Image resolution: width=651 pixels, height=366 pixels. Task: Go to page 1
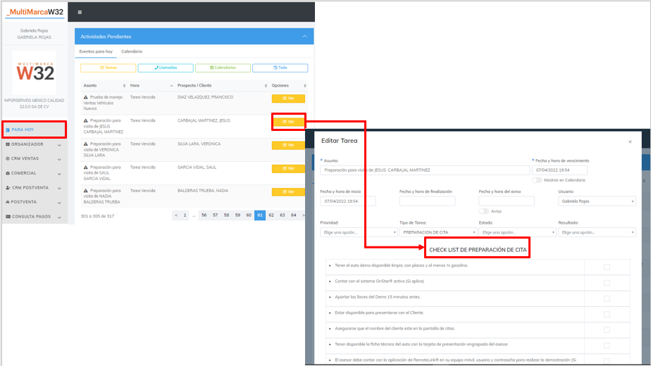tap(185, 215)
